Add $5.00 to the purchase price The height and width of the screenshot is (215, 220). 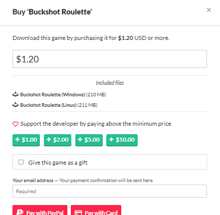click(89, 140)
